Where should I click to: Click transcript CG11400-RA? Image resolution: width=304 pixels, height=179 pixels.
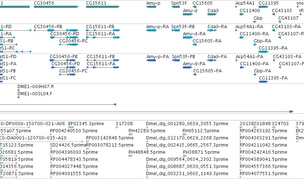coord(254,34)
